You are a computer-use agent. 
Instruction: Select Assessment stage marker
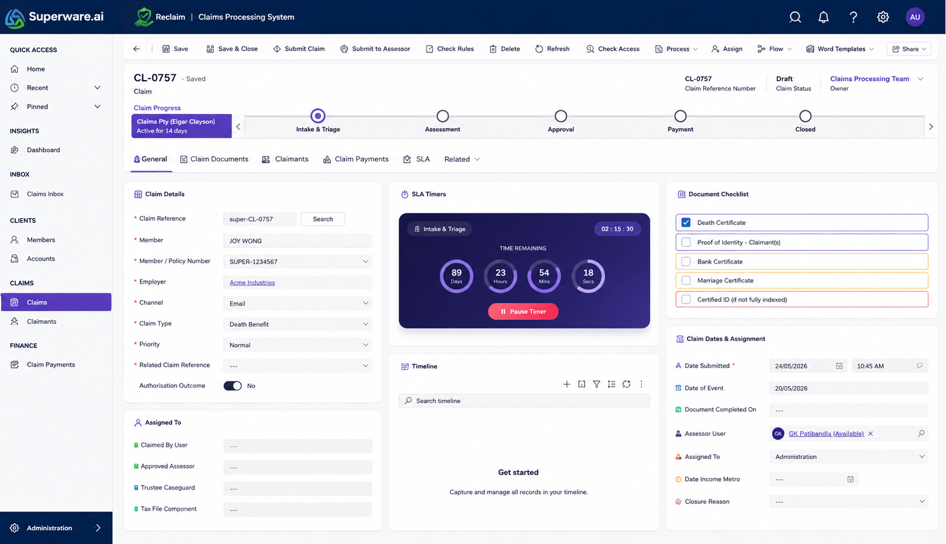442,116
